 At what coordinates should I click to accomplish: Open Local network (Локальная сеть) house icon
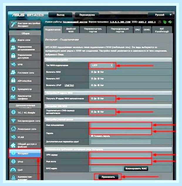point(13,129)
